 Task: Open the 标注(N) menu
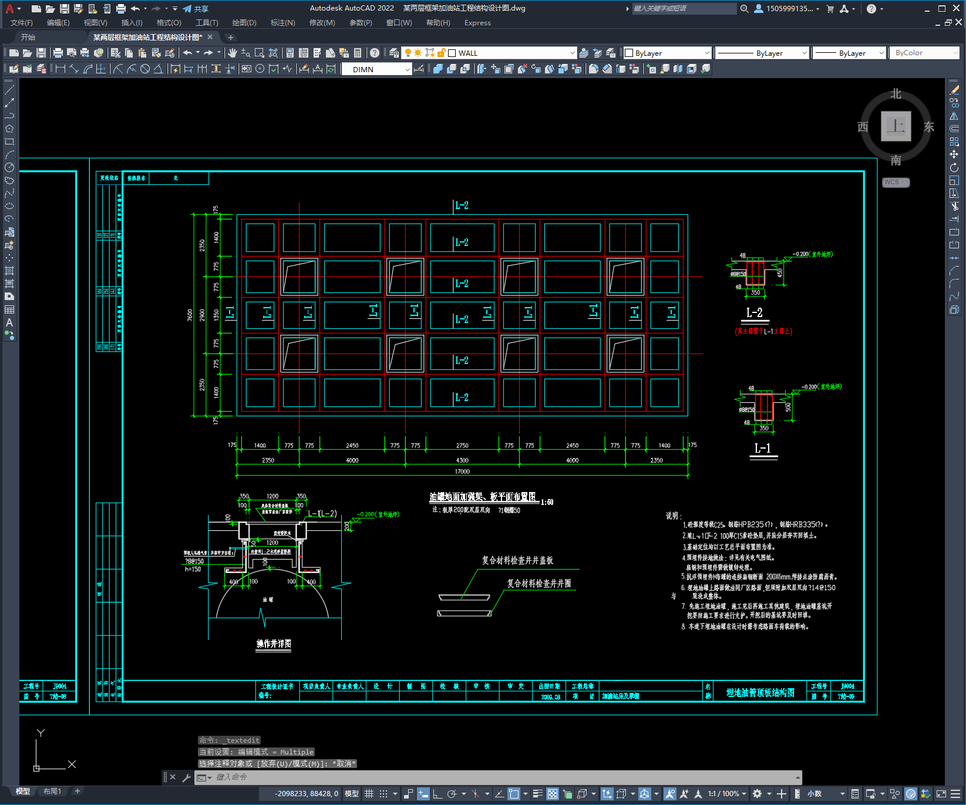tap(282, 23)
